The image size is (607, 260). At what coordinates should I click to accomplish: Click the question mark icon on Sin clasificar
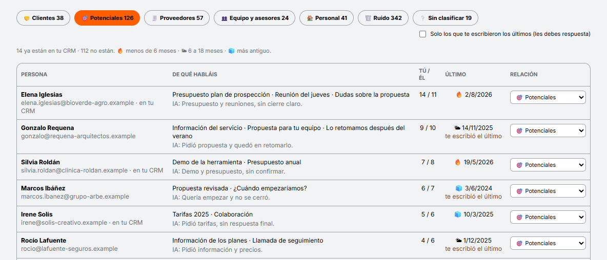click(423, 18)
